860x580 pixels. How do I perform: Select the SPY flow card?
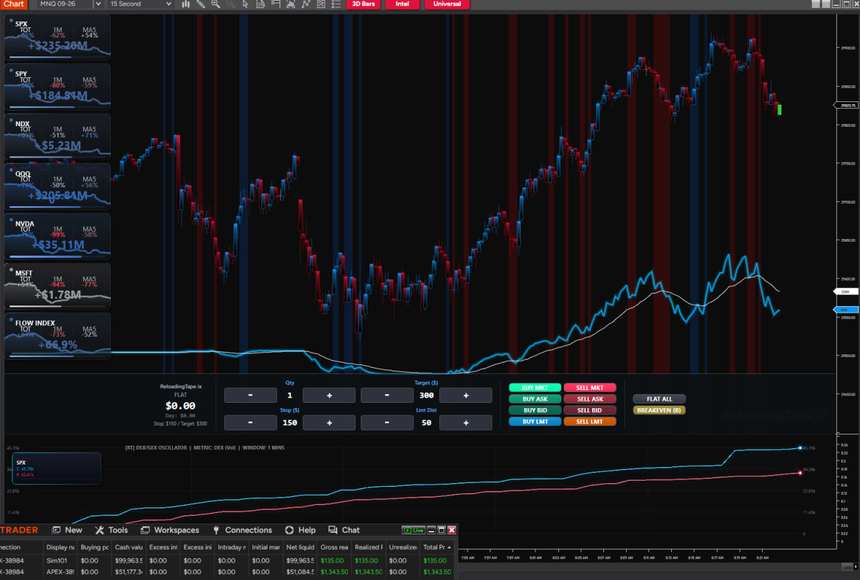pyautogui.click(x=57, y=87)
